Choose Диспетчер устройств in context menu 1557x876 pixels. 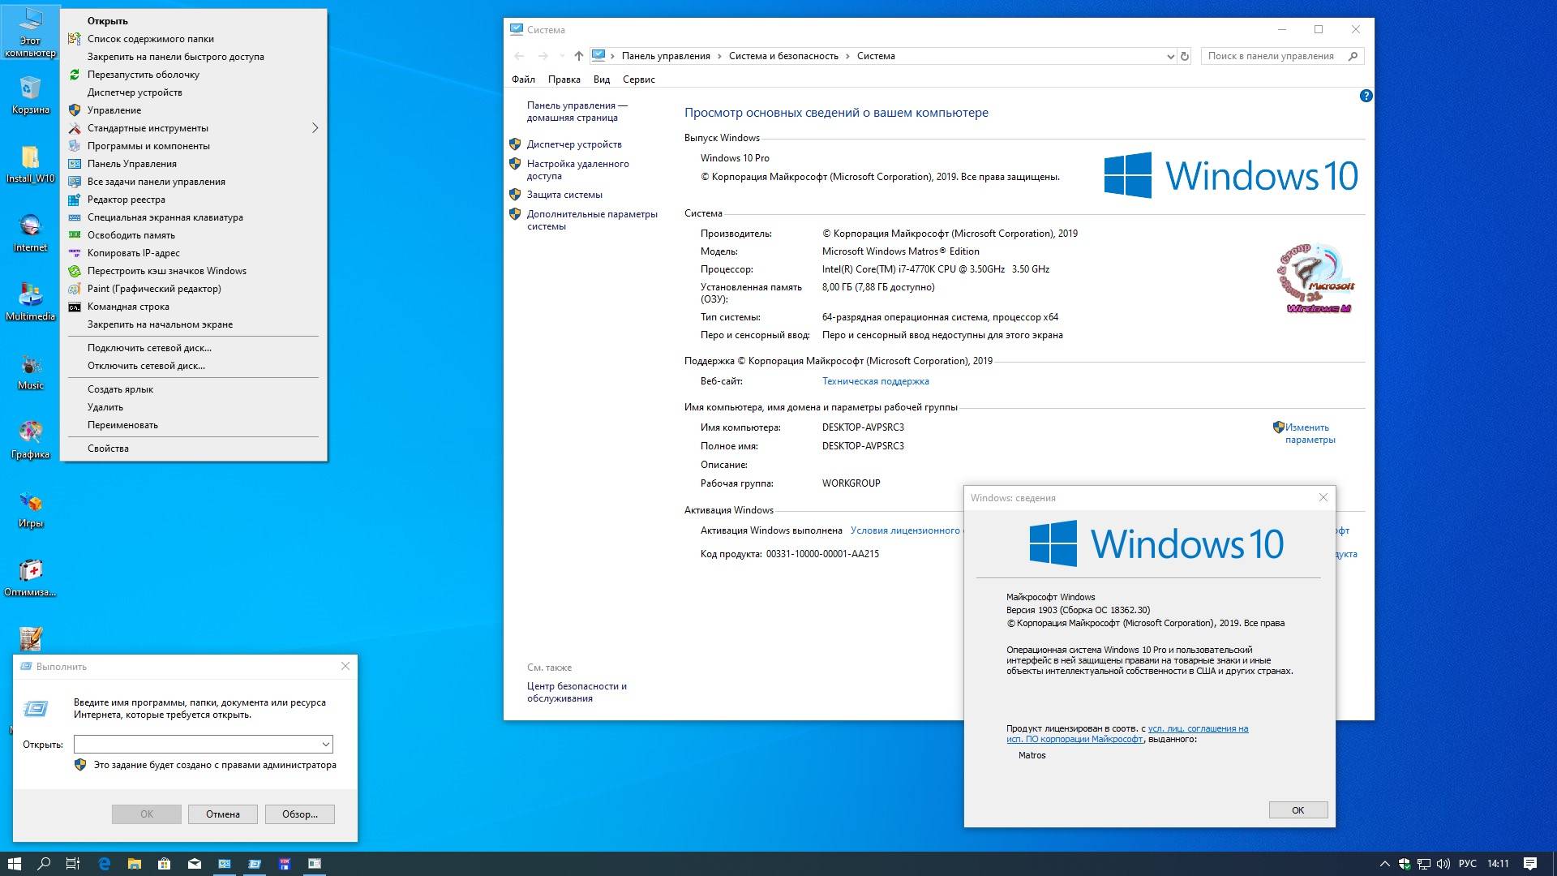[x=195, y=92]
